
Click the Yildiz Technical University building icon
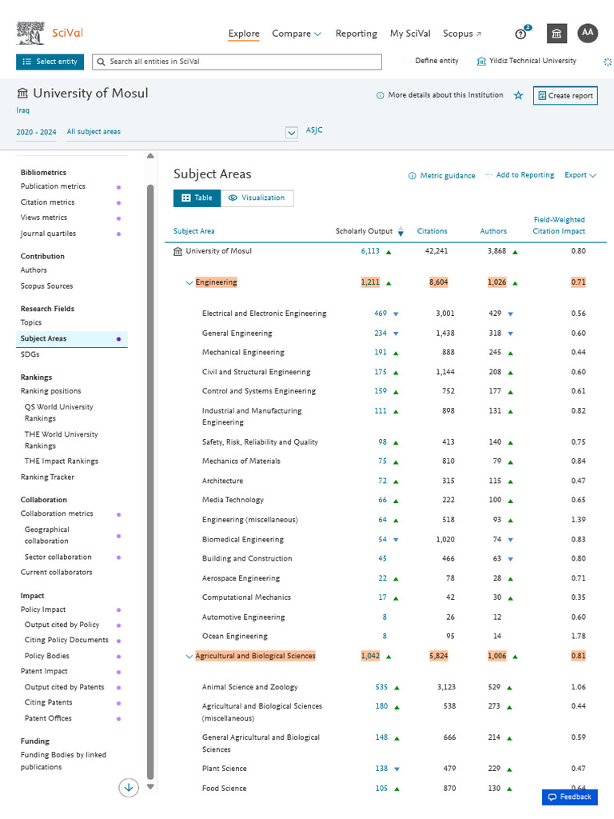[481, 61]
